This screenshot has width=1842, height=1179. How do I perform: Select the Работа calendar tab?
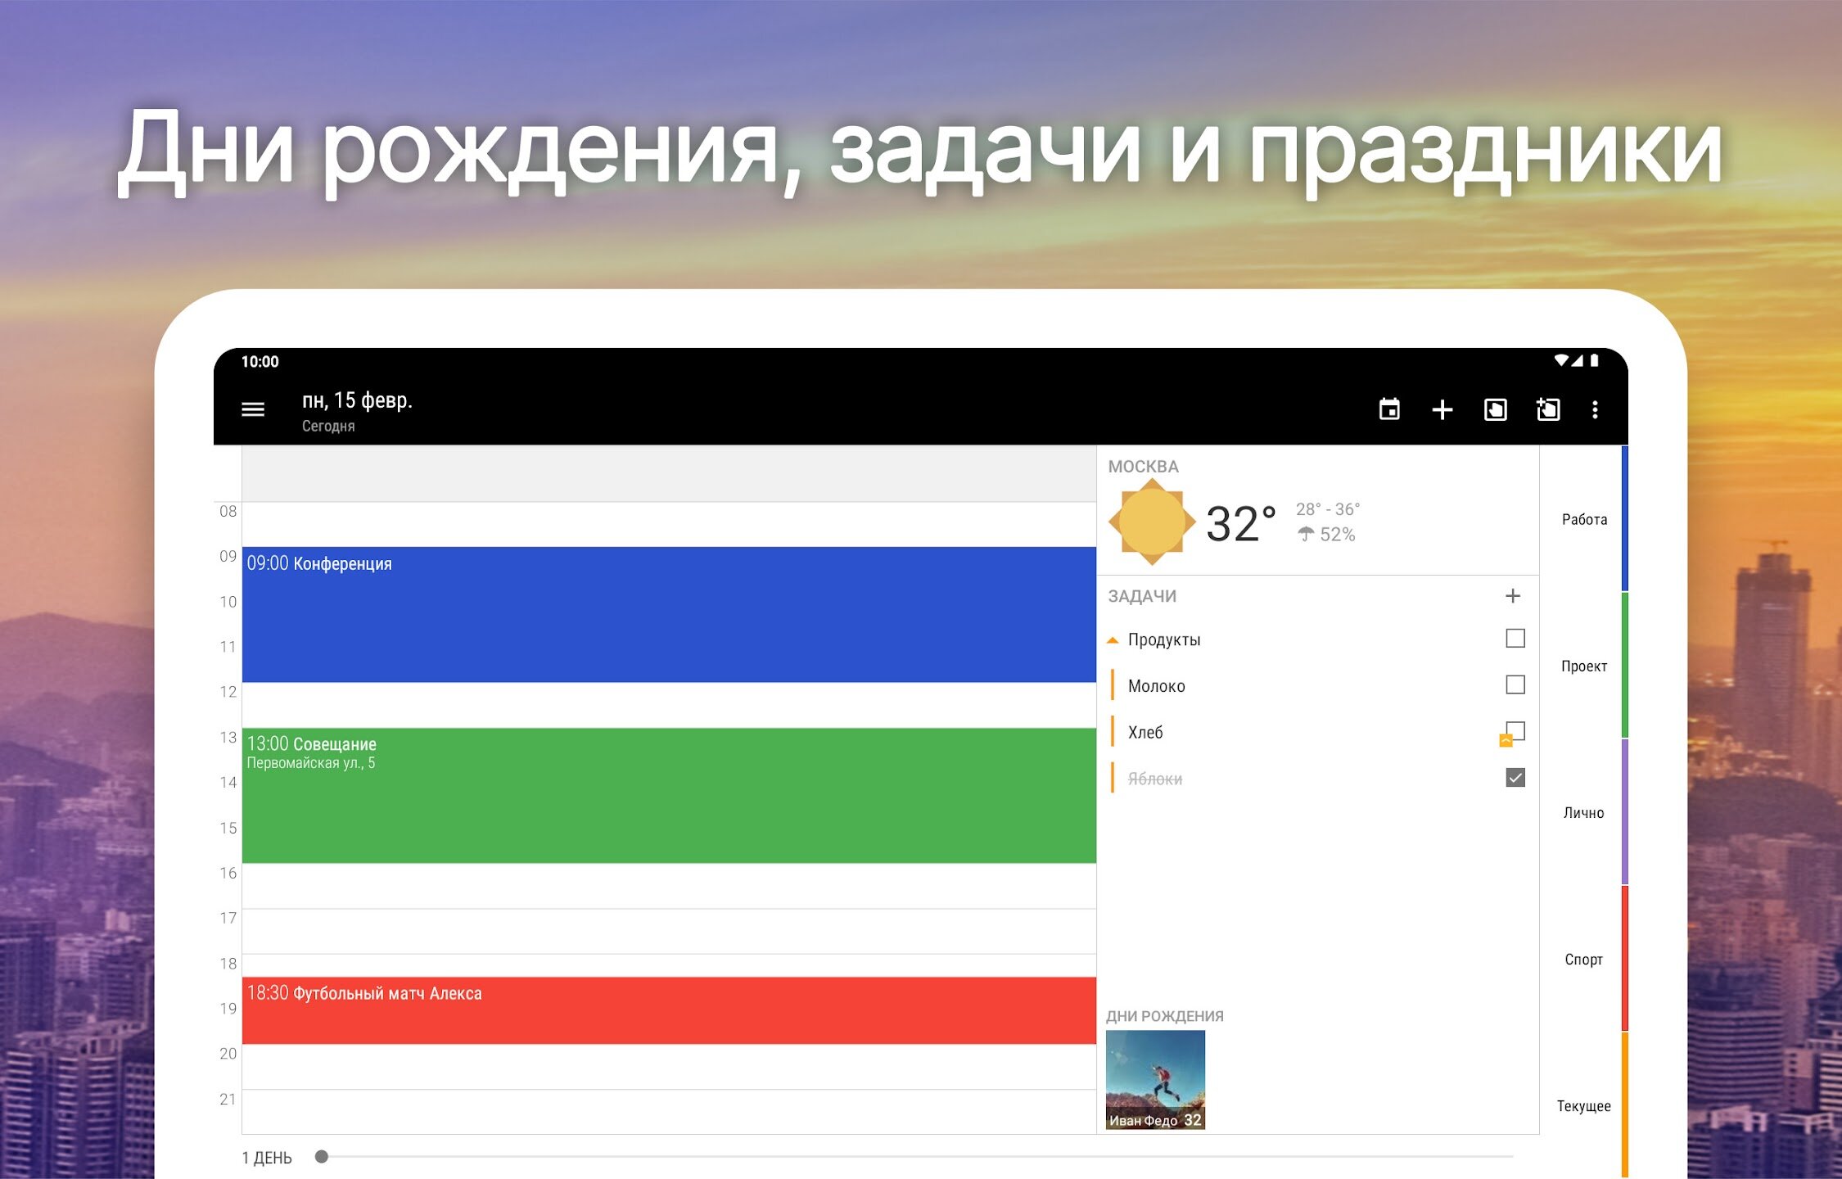pyautogui.click(x=1584, y=519)
